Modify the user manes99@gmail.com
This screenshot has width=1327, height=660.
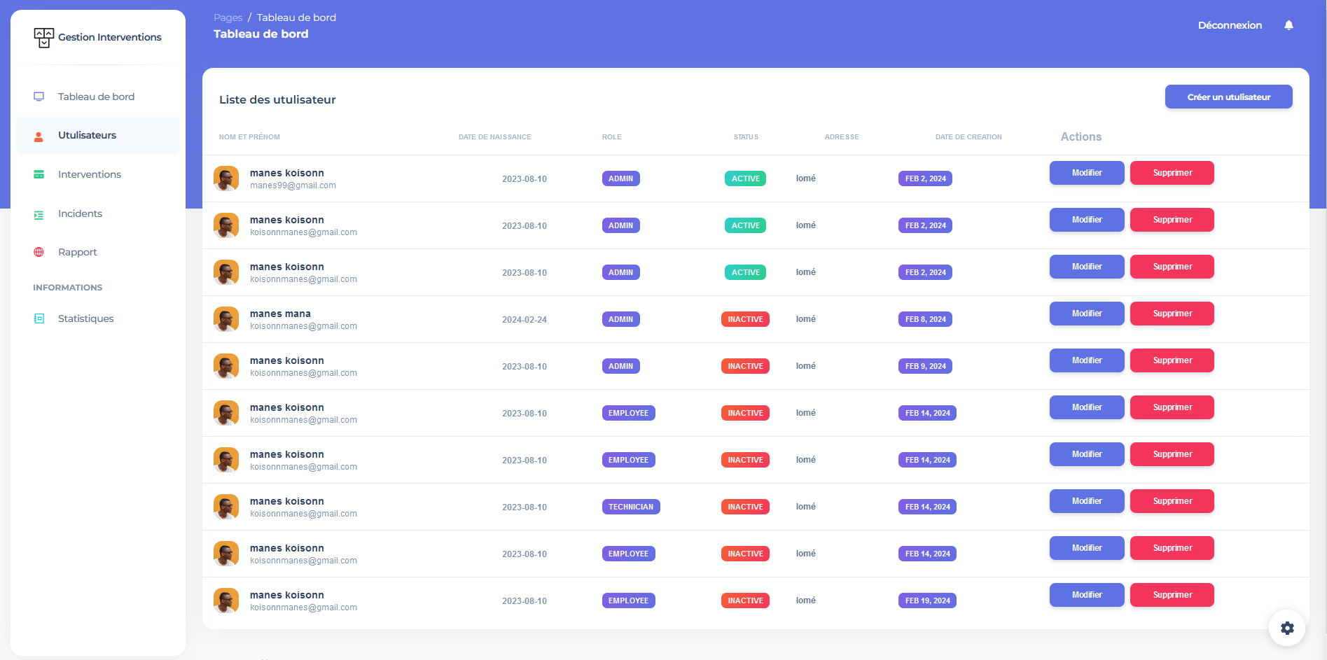pos(1086,173)
